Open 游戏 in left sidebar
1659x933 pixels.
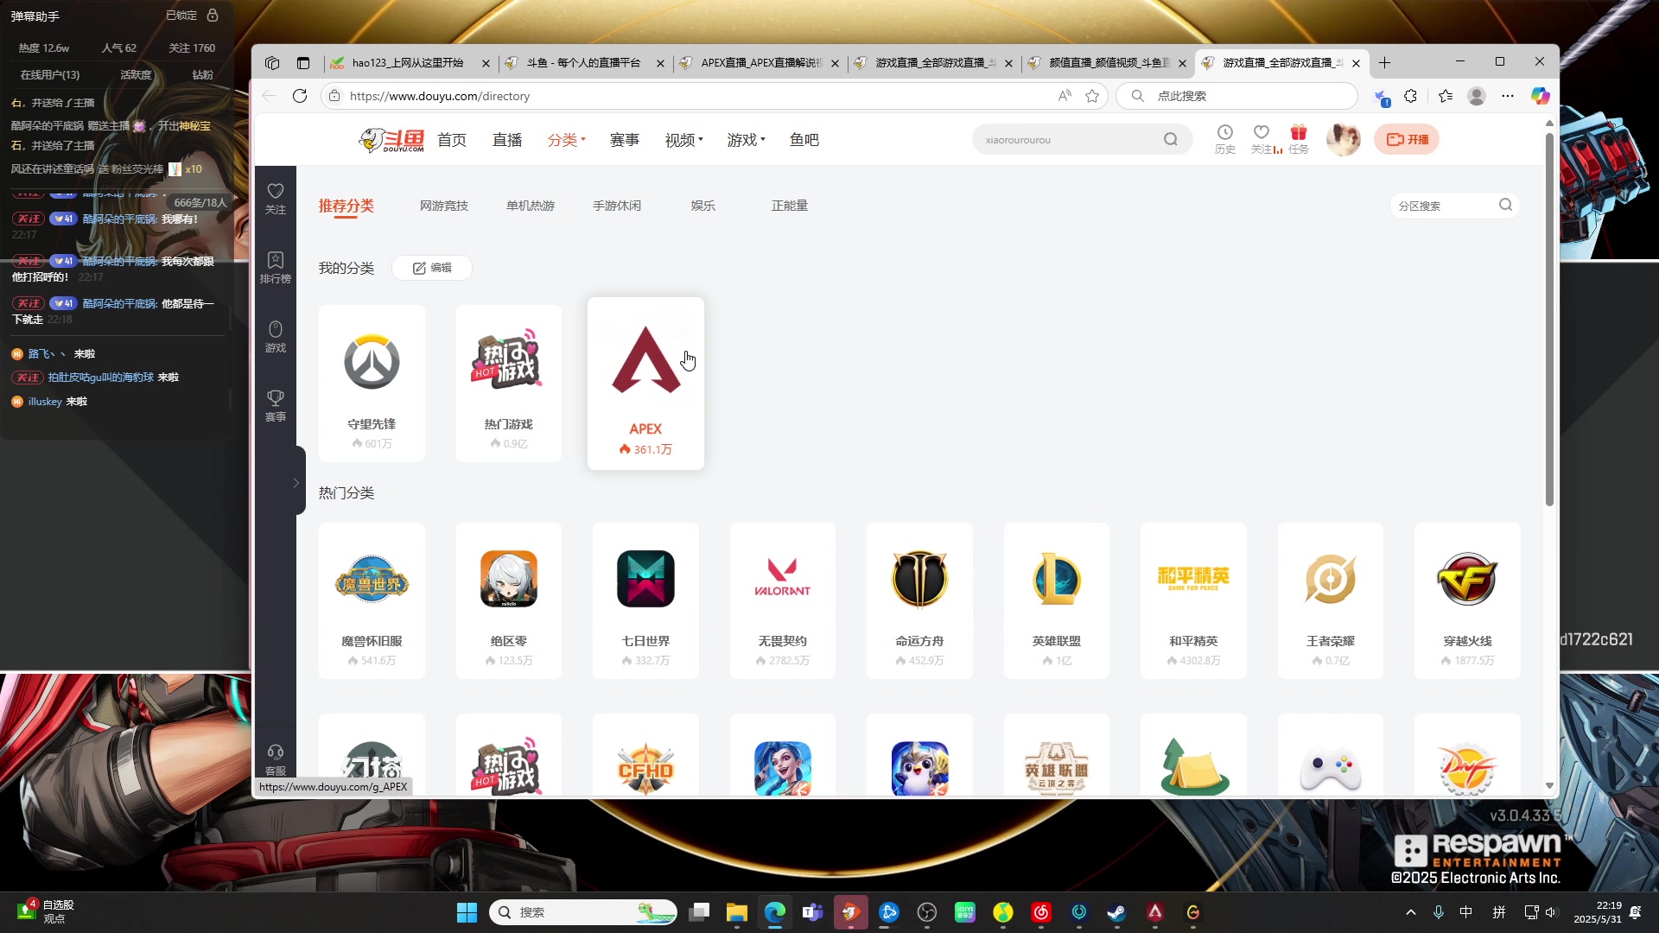coord(276,336)
